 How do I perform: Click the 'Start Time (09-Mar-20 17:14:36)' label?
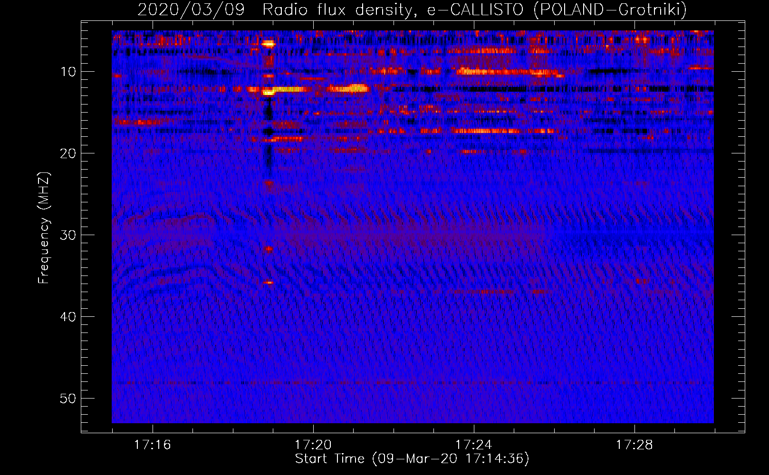(x=412, y=459)
